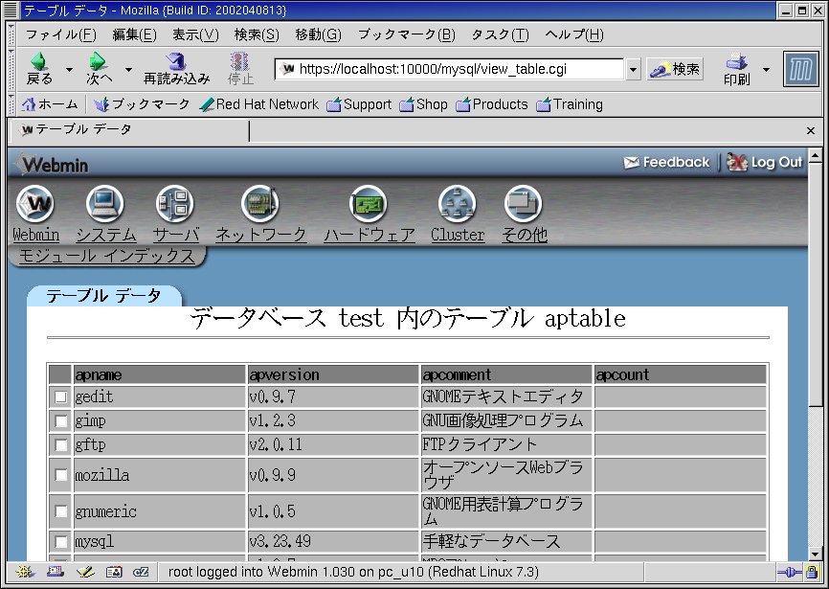Open the IRC chat status bar icon
The width and height of the screenshot is (829, 589).
click(x=141, y=572)
